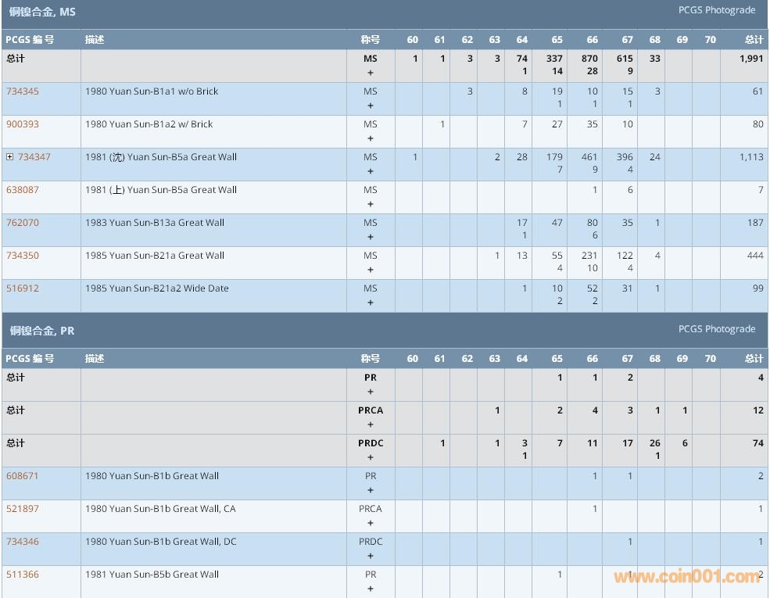Click the PCGS 编号 header in PR table
The image size is (770, 598).
pos(30,359)
